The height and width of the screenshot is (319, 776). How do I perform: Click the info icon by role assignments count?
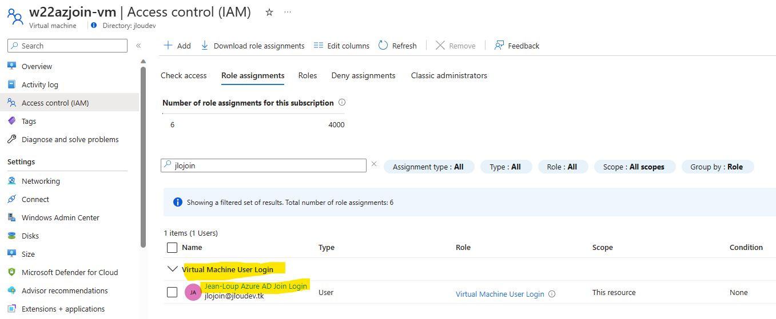(x=342, y=103)
